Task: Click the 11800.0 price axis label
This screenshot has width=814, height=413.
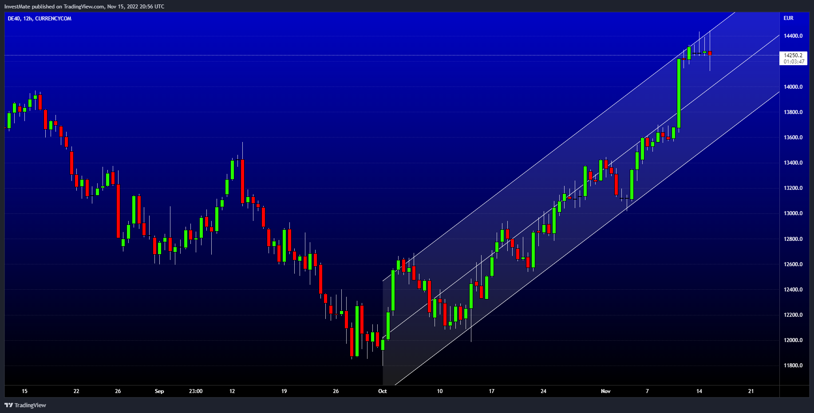Action: click(x=793, y=366)
